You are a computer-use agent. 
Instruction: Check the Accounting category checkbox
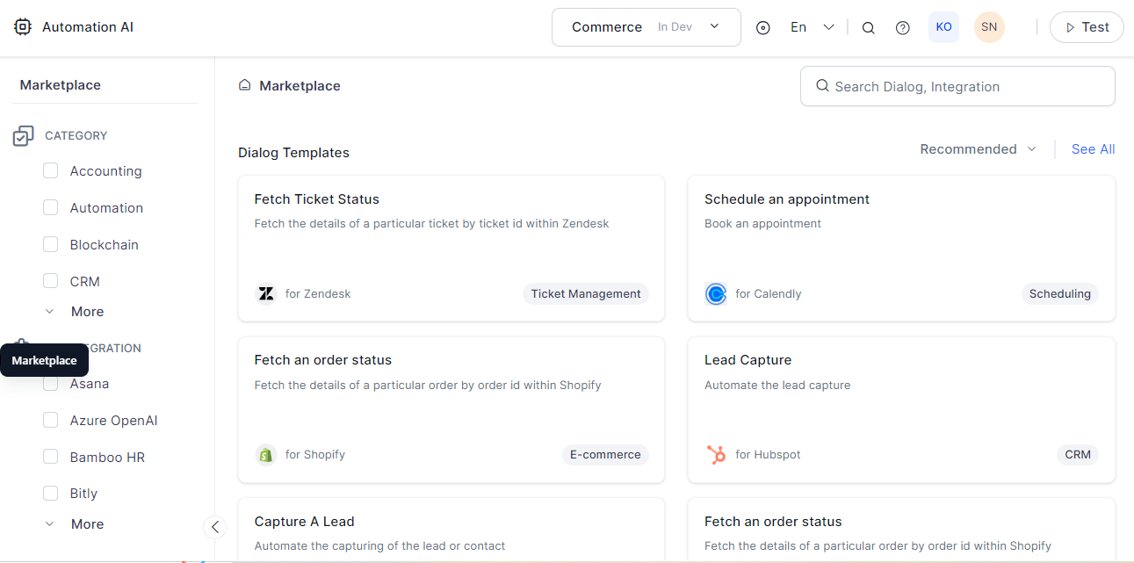(50, 170)
